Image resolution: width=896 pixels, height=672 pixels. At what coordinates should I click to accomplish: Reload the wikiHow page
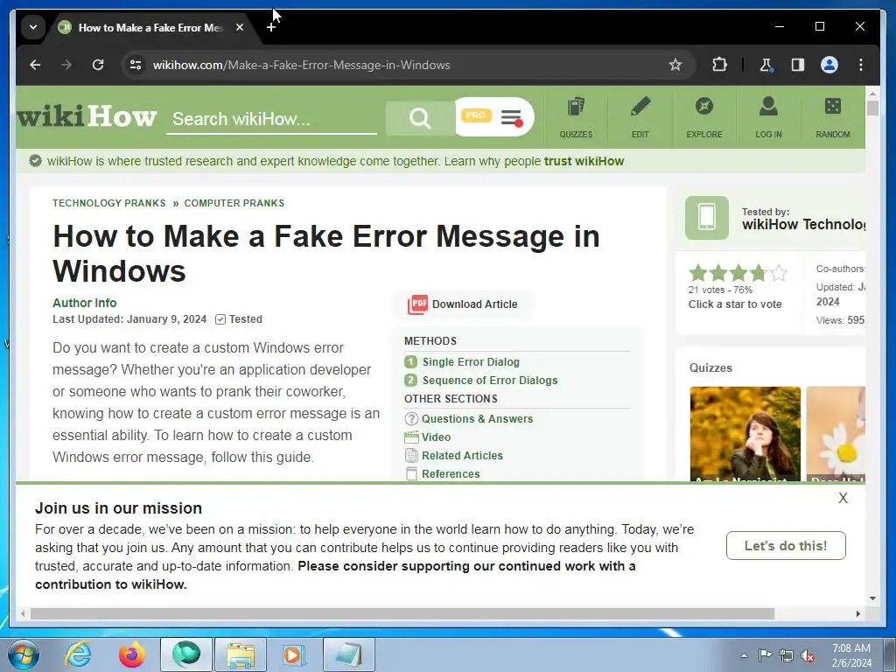point(98,65)
